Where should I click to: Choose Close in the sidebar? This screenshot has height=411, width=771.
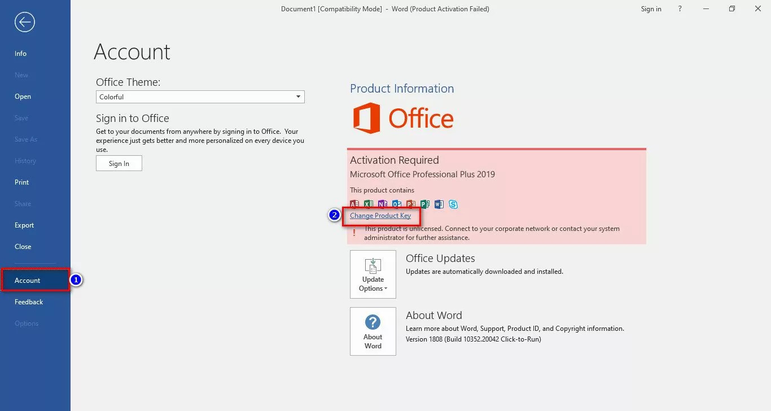tap(35, 247)
